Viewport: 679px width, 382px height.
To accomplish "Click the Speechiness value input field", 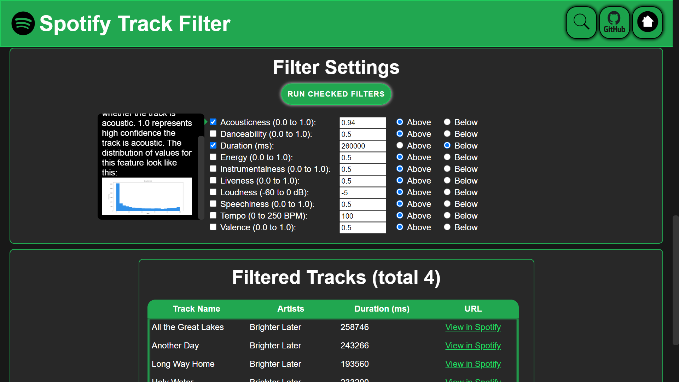I will 362,204.
